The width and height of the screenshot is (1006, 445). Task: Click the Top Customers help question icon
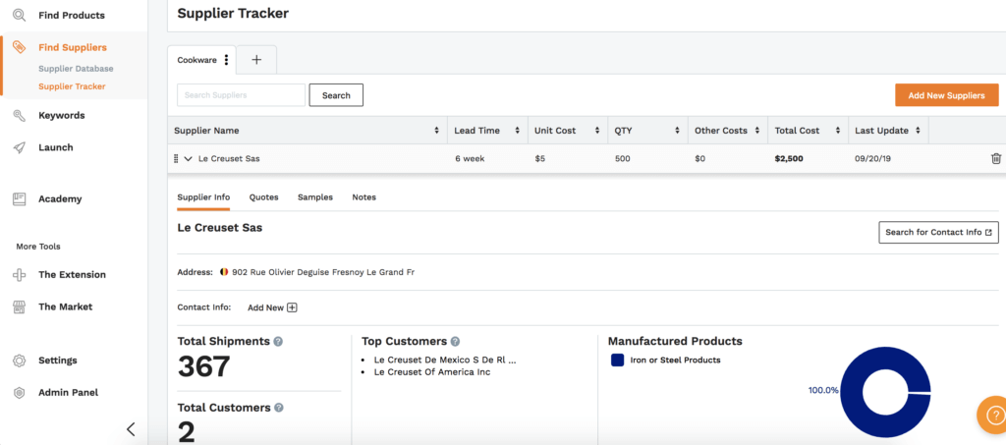(x=455, y=341)
